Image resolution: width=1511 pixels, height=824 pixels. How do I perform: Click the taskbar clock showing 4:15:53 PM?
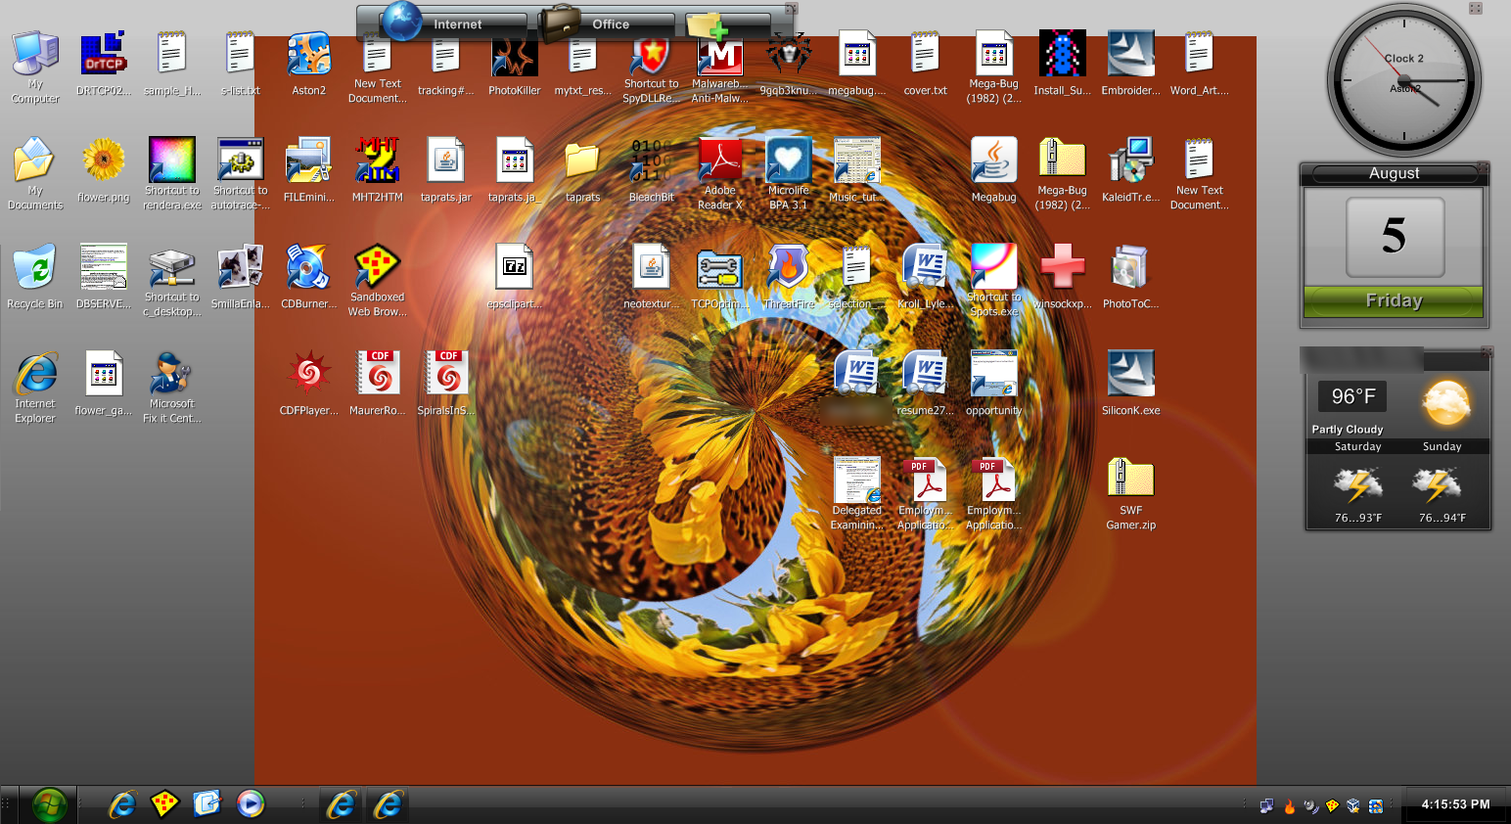coord(1455,804)
